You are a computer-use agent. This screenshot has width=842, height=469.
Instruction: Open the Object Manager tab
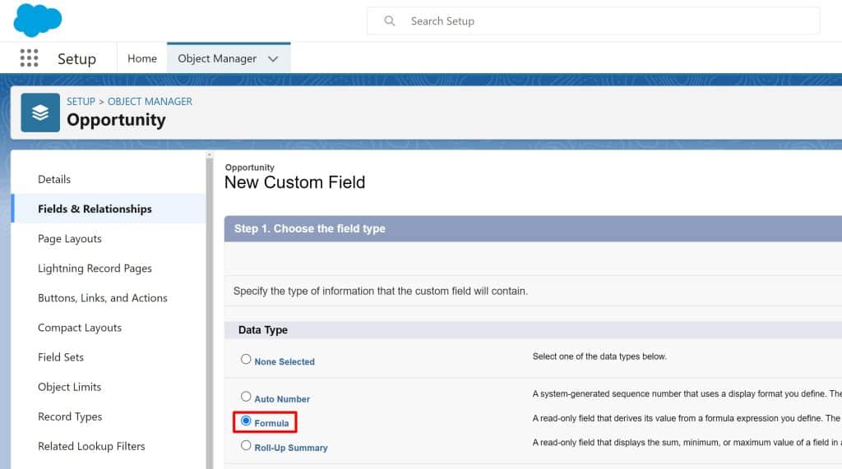[217, 58]
